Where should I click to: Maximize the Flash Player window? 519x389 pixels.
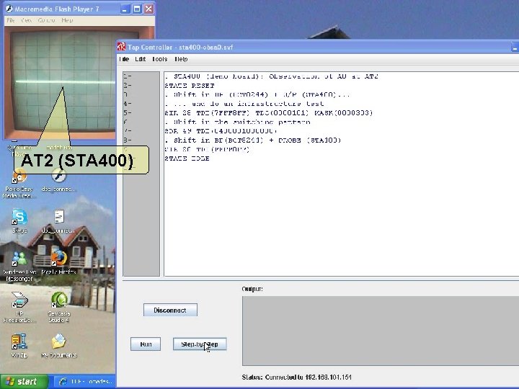(137, 9)
